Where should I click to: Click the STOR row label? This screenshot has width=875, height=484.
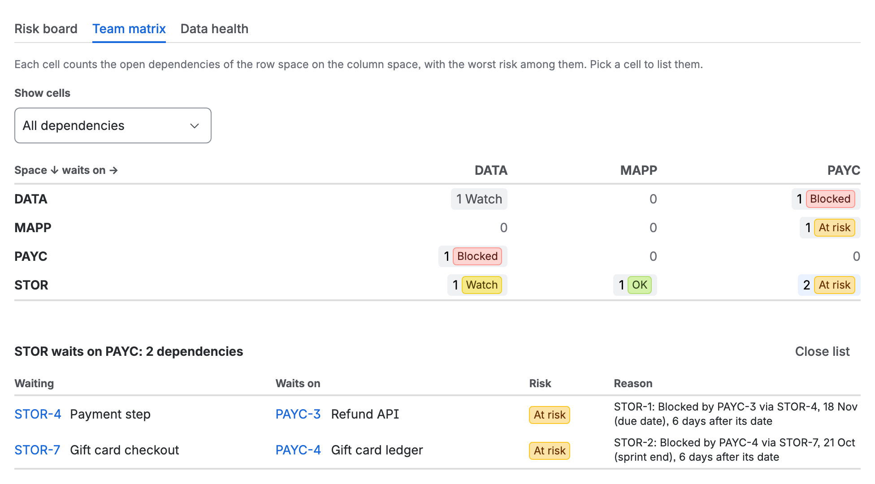tap(31, 285)
